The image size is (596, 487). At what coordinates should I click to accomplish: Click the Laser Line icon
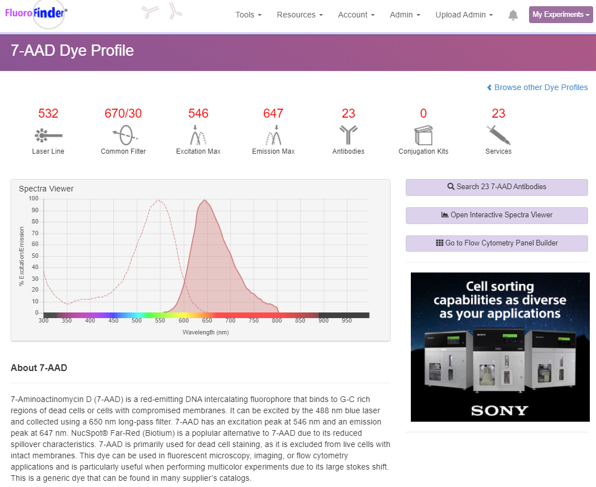tap(48, 135)
